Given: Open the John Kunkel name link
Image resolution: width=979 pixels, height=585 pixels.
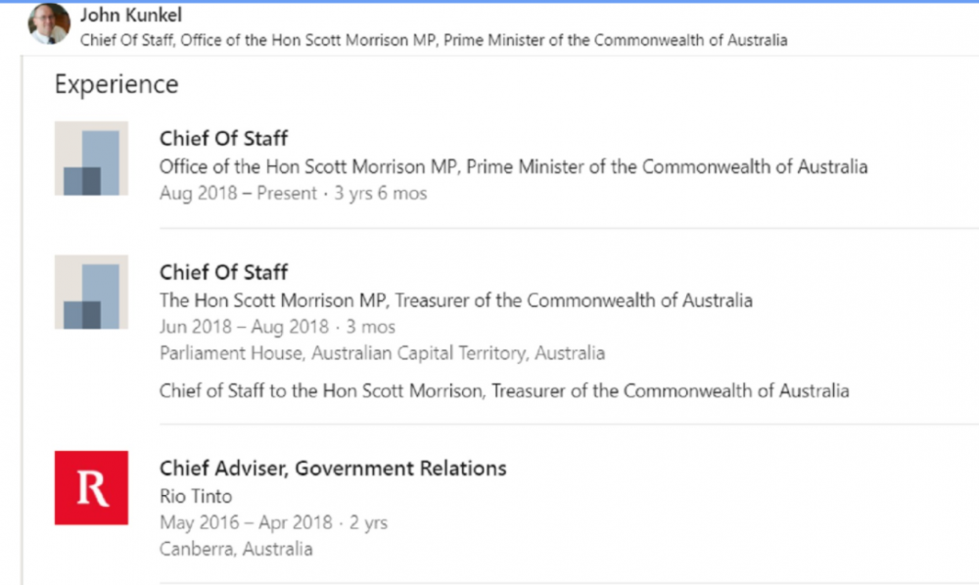Looking at the screenshot, I should [x=130, y=15].
